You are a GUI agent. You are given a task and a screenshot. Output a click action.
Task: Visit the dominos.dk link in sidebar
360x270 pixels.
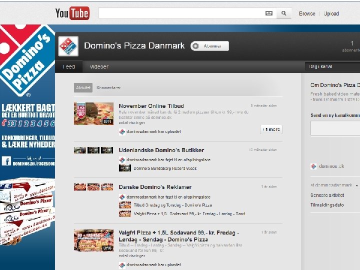tap(331, 166)
